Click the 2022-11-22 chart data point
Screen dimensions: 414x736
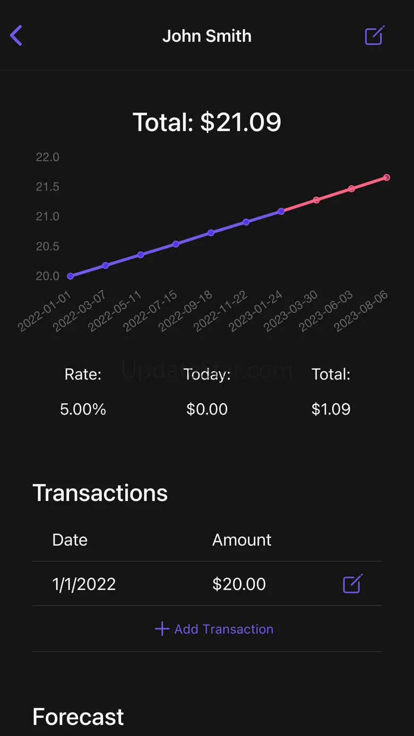pos(246,222)
